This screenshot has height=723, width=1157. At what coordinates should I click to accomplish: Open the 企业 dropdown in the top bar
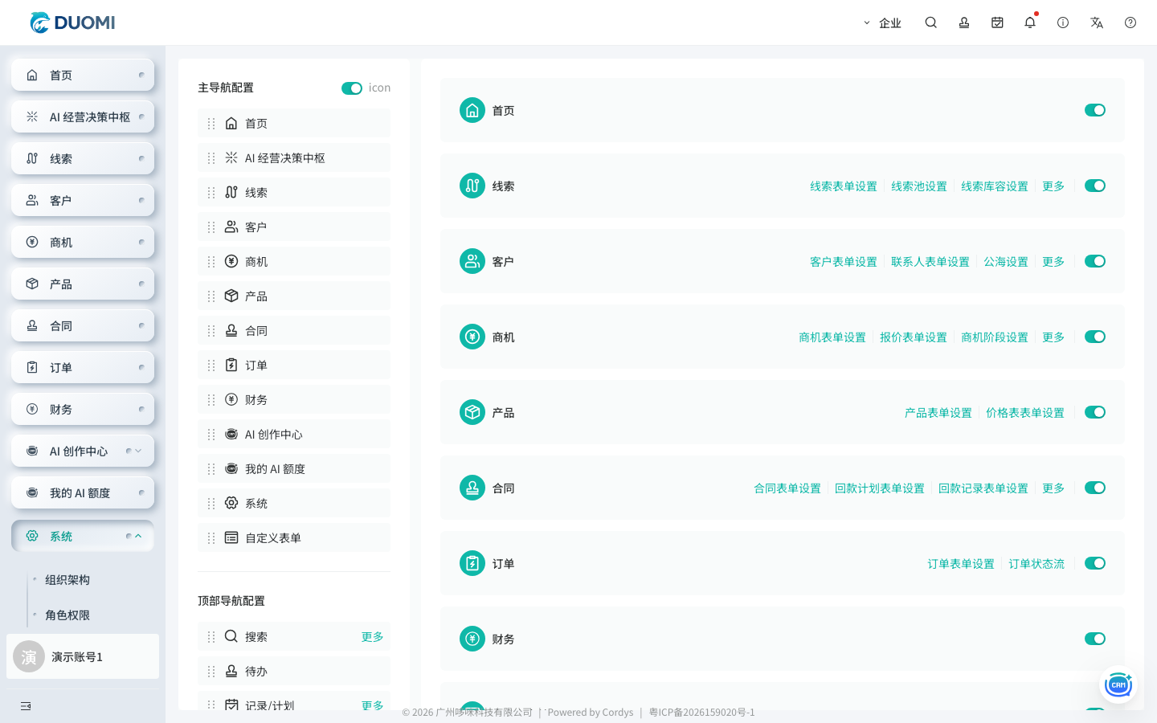[882, 23]
